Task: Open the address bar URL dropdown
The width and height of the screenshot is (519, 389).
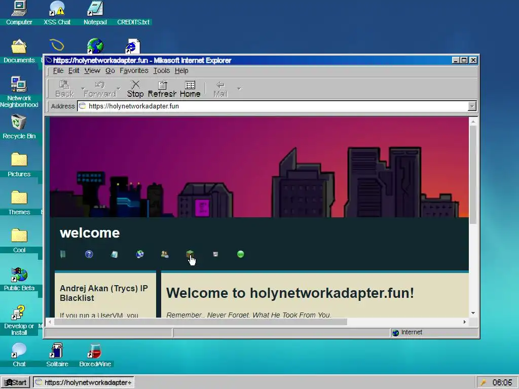Action: click(472, 106)
